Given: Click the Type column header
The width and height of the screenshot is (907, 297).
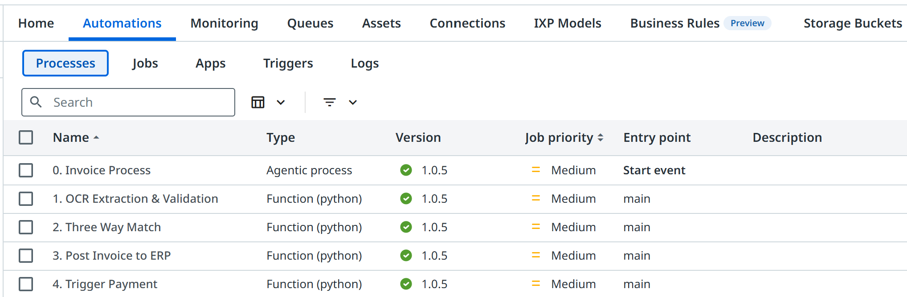Looking at the screenshot, I should [281, 138].
